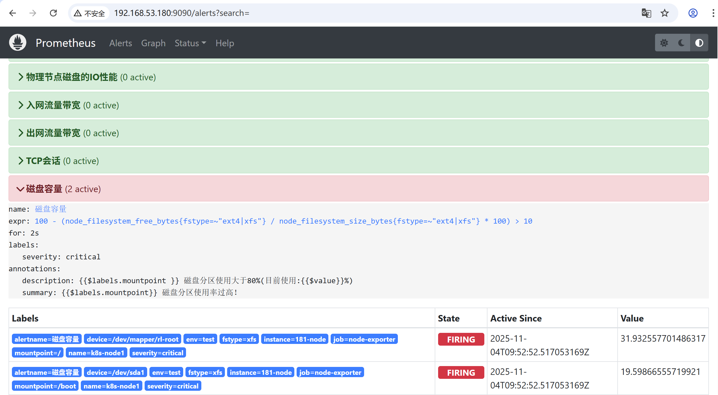Enable dark mode with the moon button
This screenshot has width=718, height=395.
pos(681,43)
